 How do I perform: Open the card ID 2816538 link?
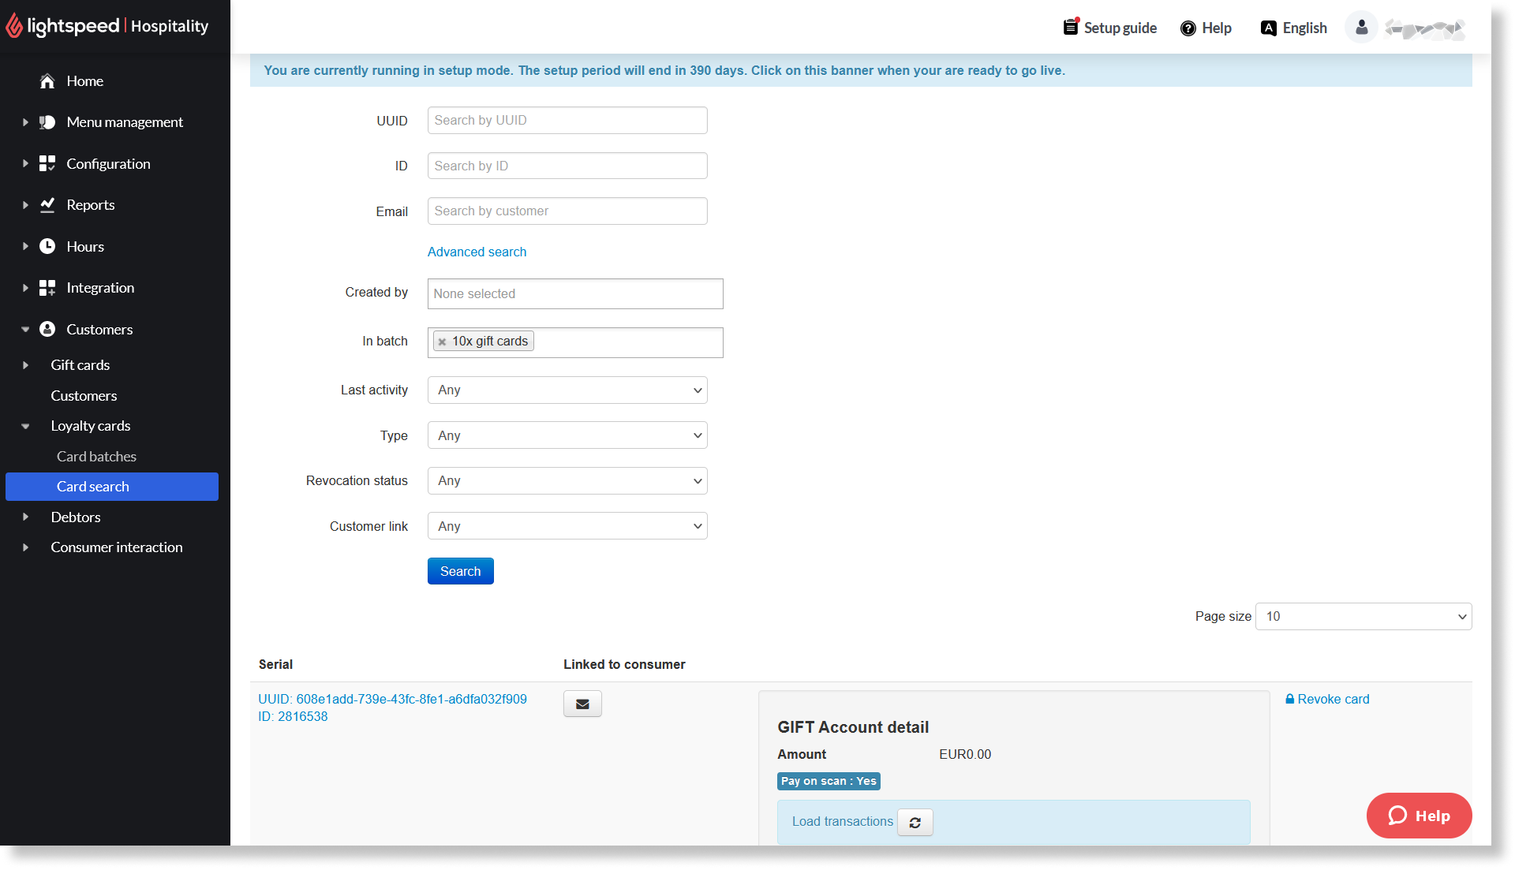(x=293, y=716)
